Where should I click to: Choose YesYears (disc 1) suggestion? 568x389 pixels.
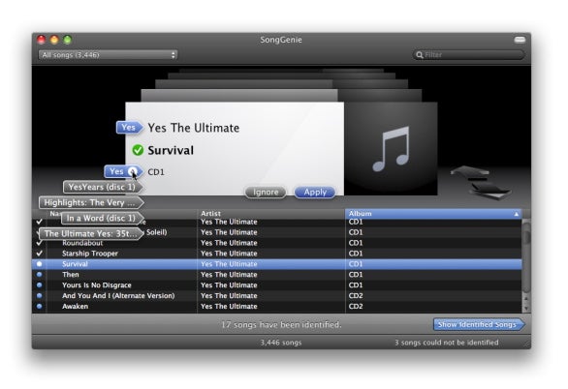pyautogui.click(x=103, y=187)
